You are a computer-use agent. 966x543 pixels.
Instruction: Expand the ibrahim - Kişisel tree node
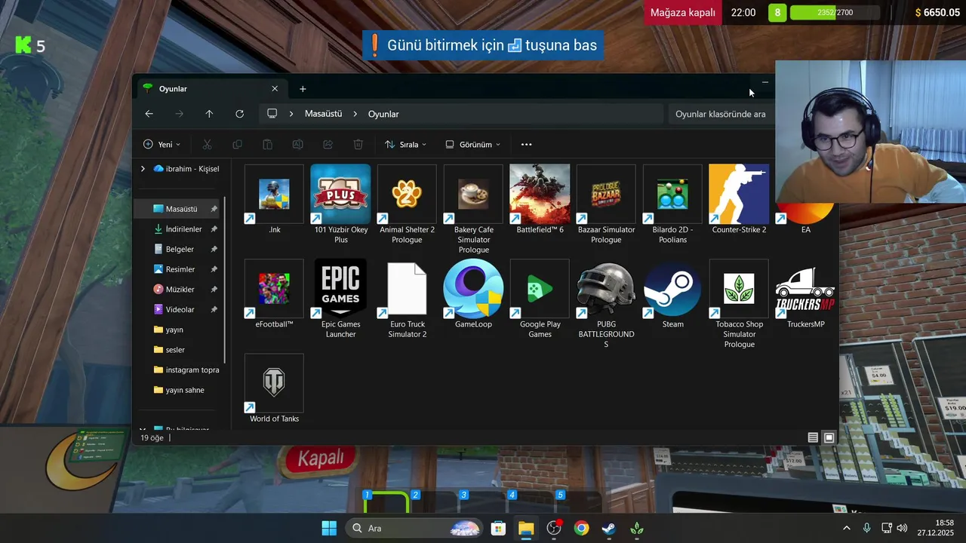[x=143, y=169]
